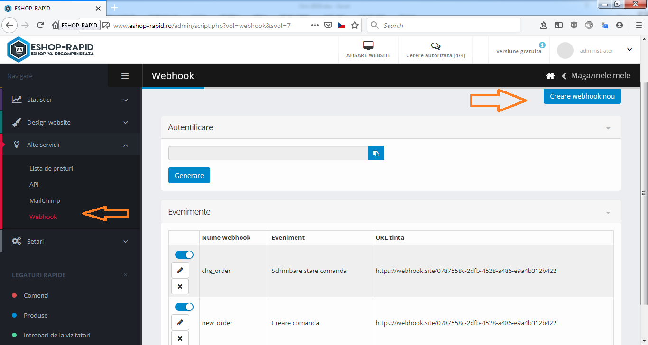Open Lista de preturi in the sidebar
This screenshot has width=648, height=345.
[51, 168]
